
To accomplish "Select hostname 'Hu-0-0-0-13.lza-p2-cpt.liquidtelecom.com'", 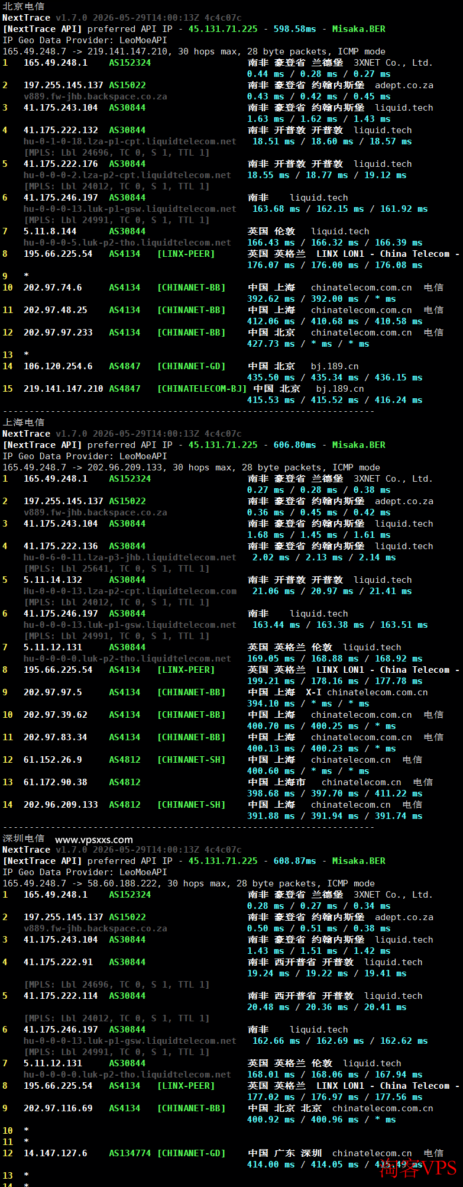I will 130,591.
